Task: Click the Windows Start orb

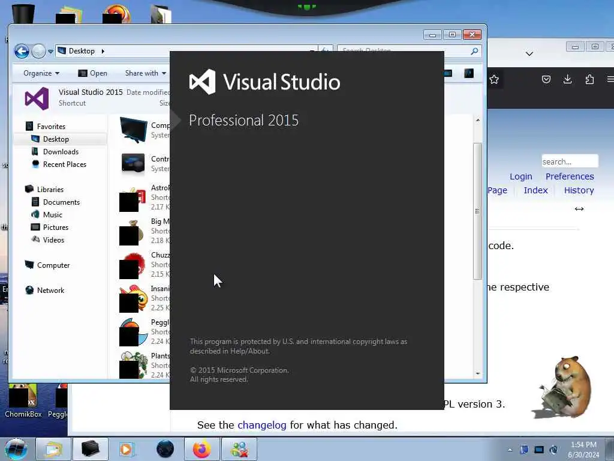Action: coord(16,449)
